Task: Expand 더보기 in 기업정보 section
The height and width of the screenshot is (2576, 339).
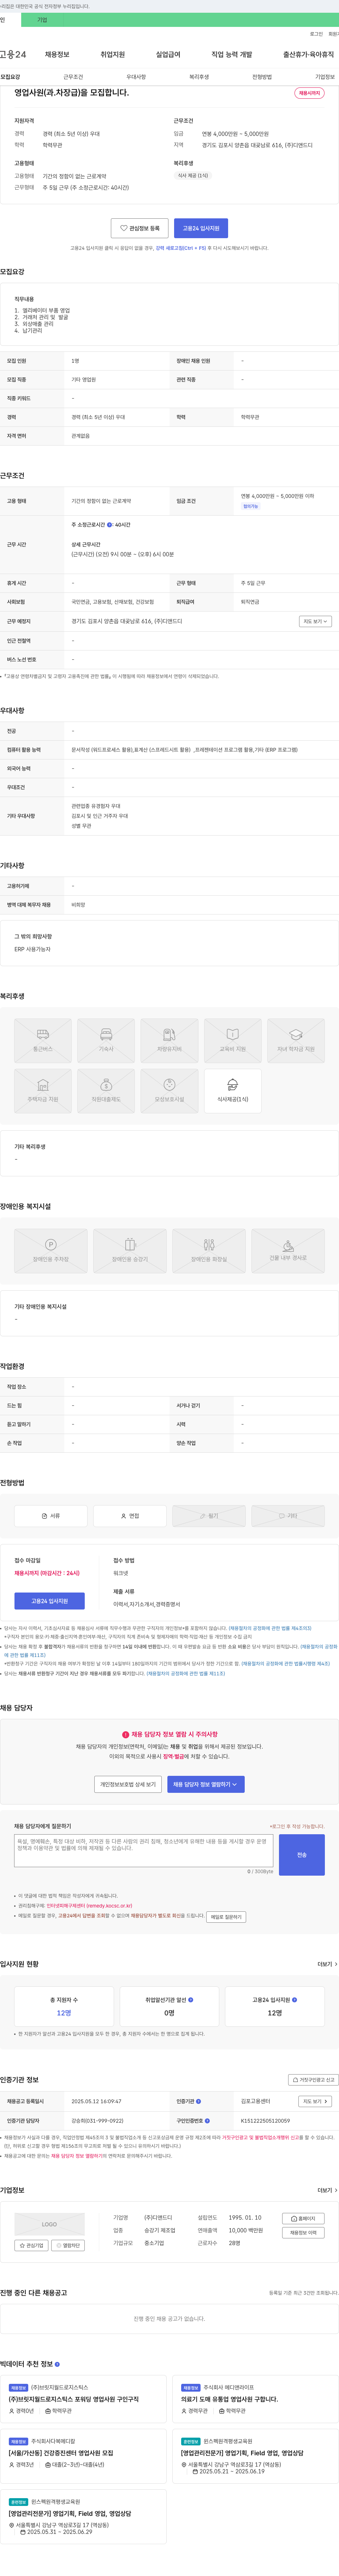Action: [x=327, y=2190]
